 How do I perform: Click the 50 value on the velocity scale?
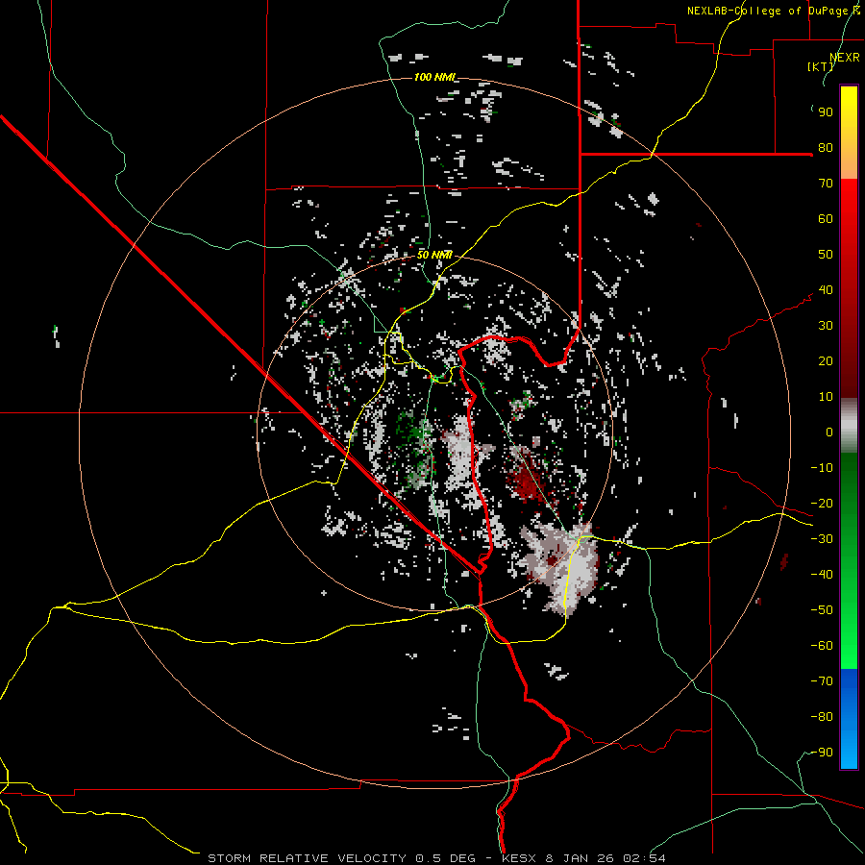click(826, 255)
